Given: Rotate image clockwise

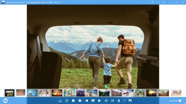Looking at the screenshot, I should click(113, 101).
